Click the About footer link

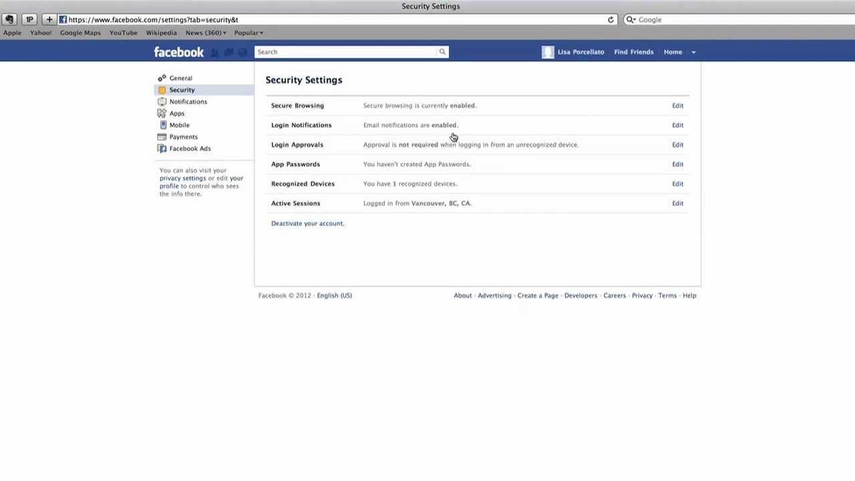point(462,295)
